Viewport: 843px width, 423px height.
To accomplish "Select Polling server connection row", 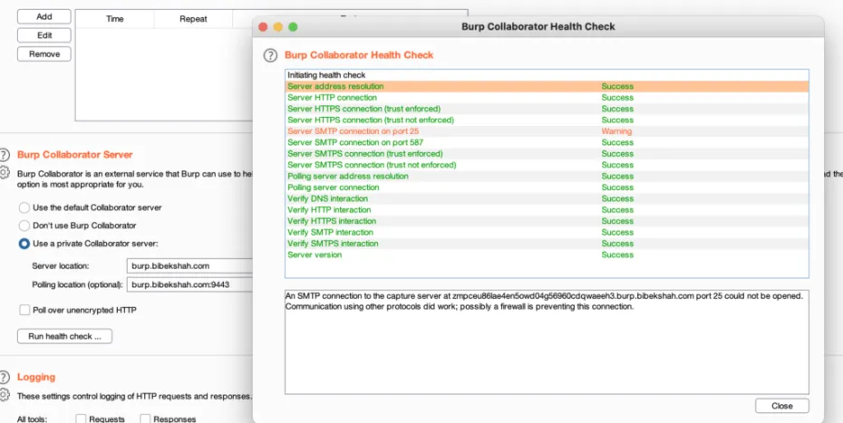I will tap(547, 187).
